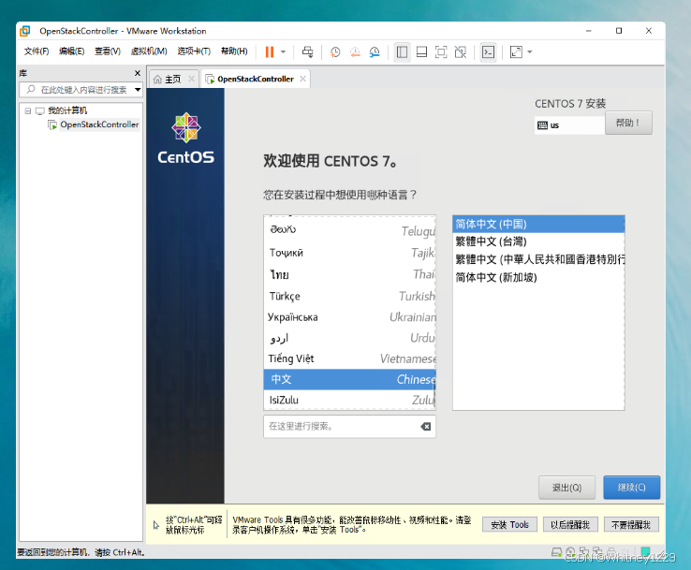691x570 pixels.
Task: Close the 库 library panel
Action: [138, 73]
